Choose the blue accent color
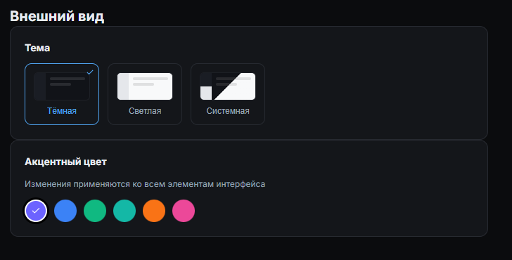The image size is (512, 260). tap(65, 211)
